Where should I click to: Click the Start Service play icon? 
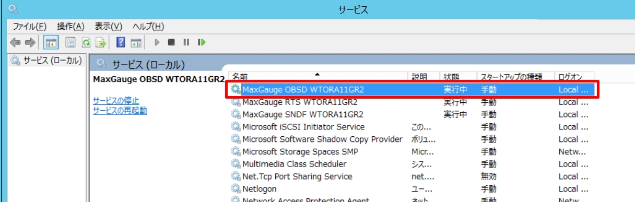point(157,42)
